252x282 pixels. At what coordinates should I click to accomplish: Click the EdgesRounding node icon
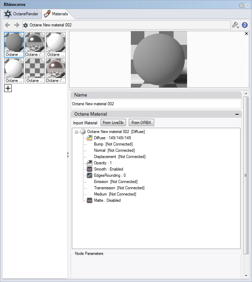coord(90,175)
